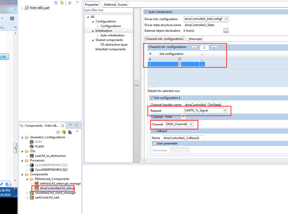This screenshot has width=288, height=214.
Task: Maximize the Components panel
Action: 77,125
